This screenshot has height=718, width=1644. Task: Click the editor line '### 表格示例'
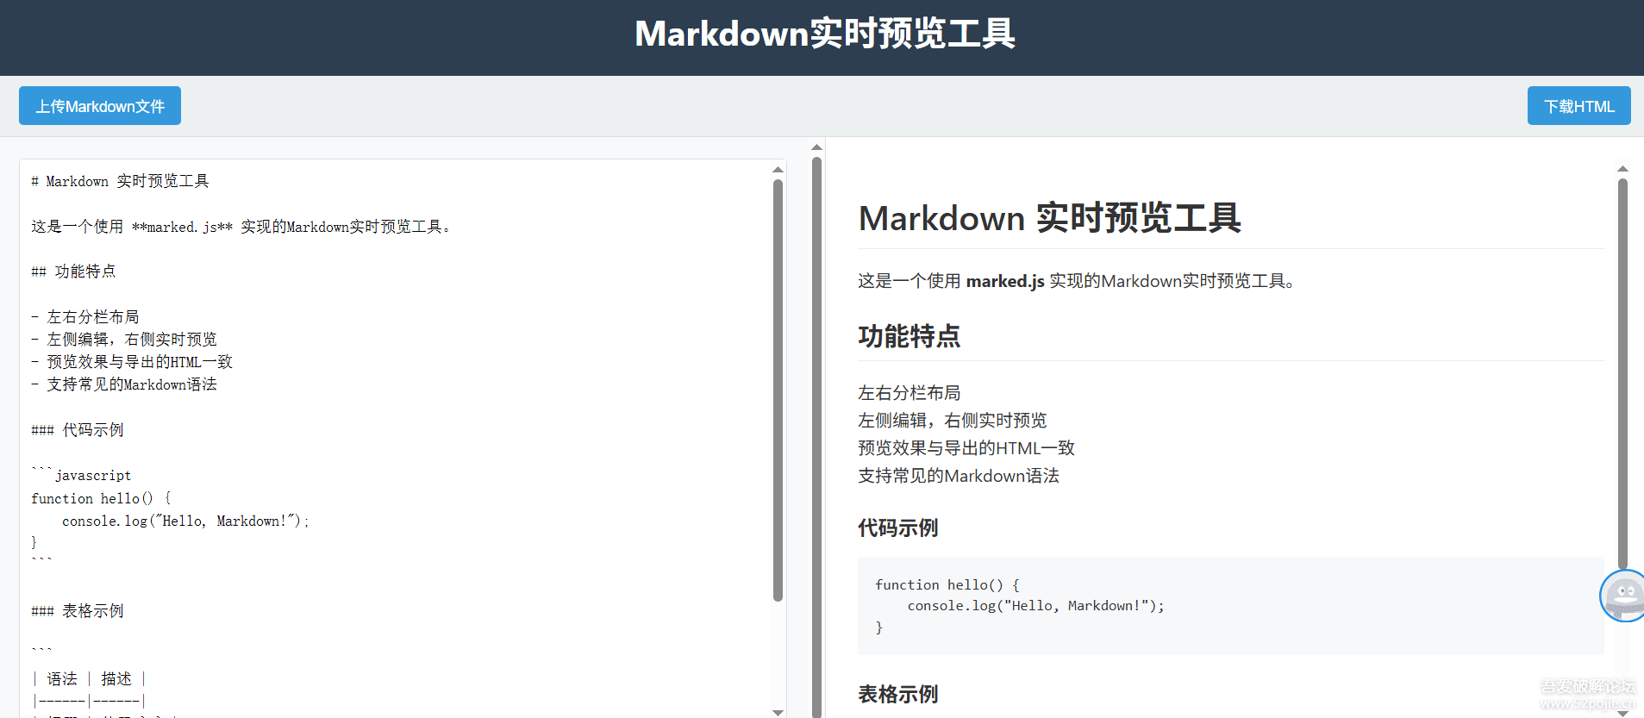78,611
